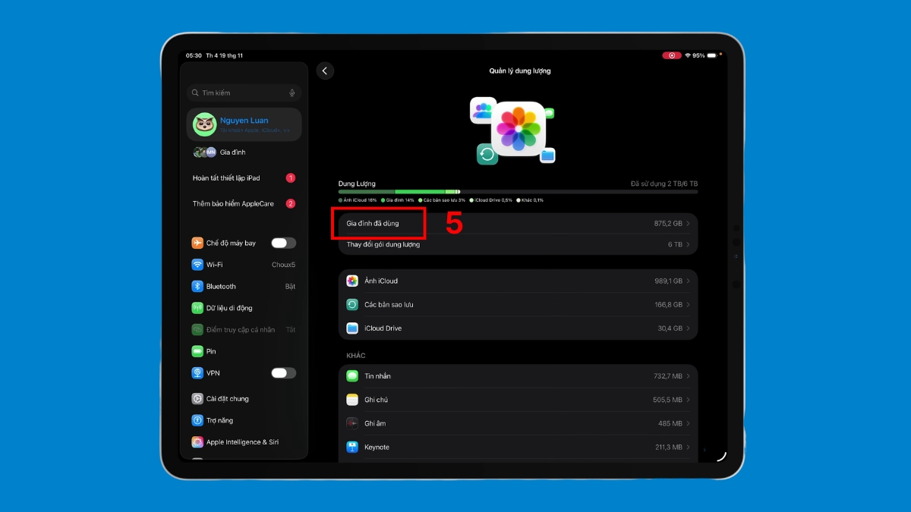Toggle the VPN switch
Image resolution: width=911 pixels, height=512 pixels.
coord(283,373)
